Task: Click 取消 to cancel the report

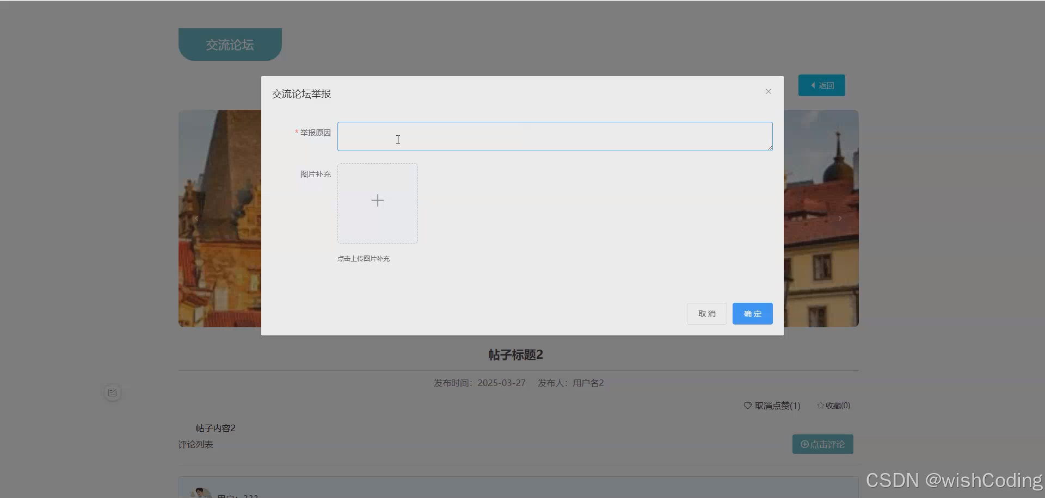Action: [706, 313]
